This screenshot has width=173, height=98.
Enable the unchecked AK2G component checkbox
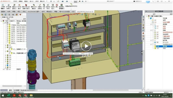[x=7, y=43]
